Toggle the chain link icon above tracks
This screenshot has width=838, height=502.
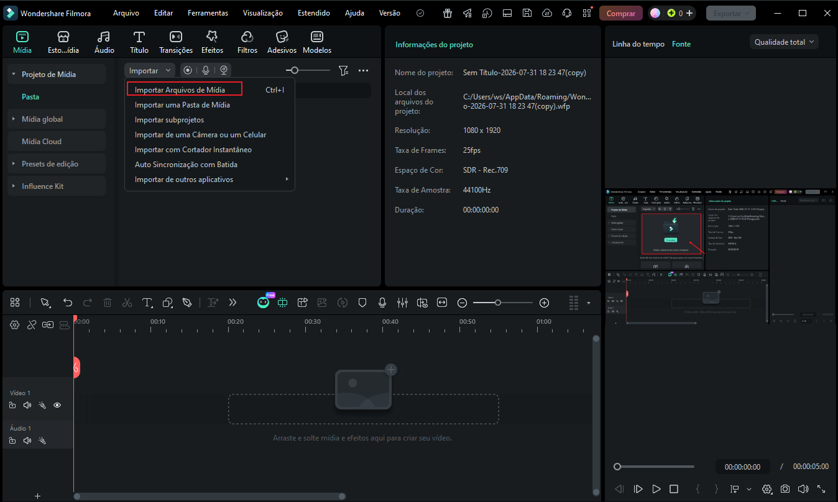point(48,324)
